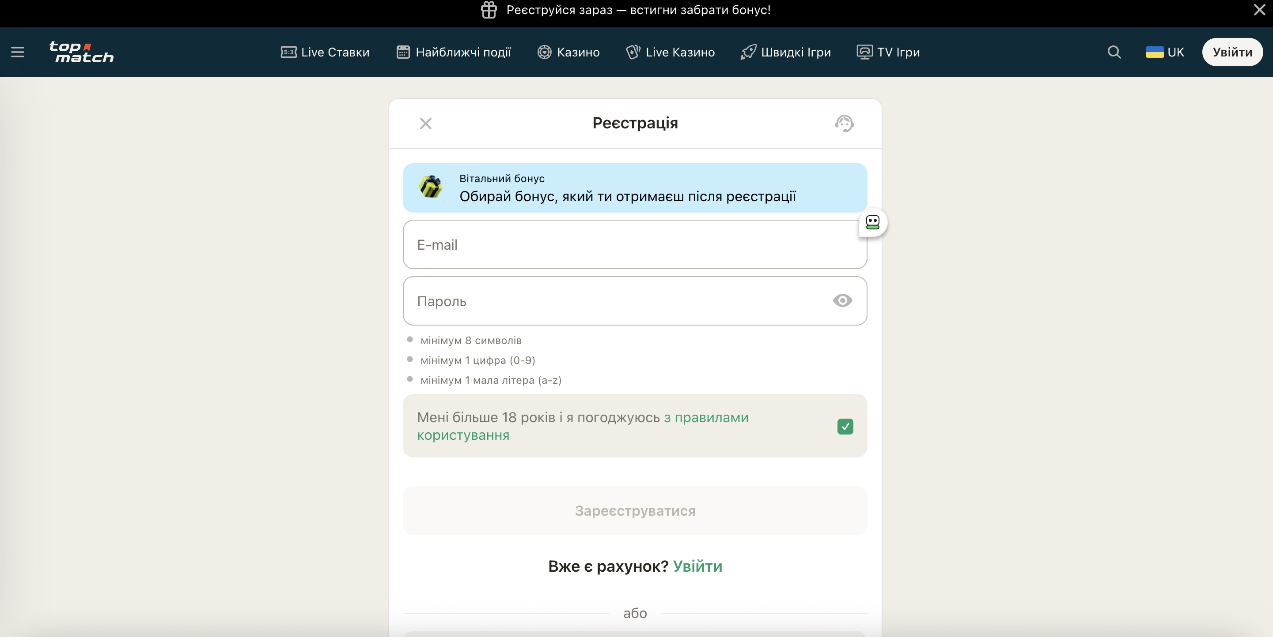Open the hamburger navigation menu
This screenshot has height=637, width=1273.
tap(18, 52)
